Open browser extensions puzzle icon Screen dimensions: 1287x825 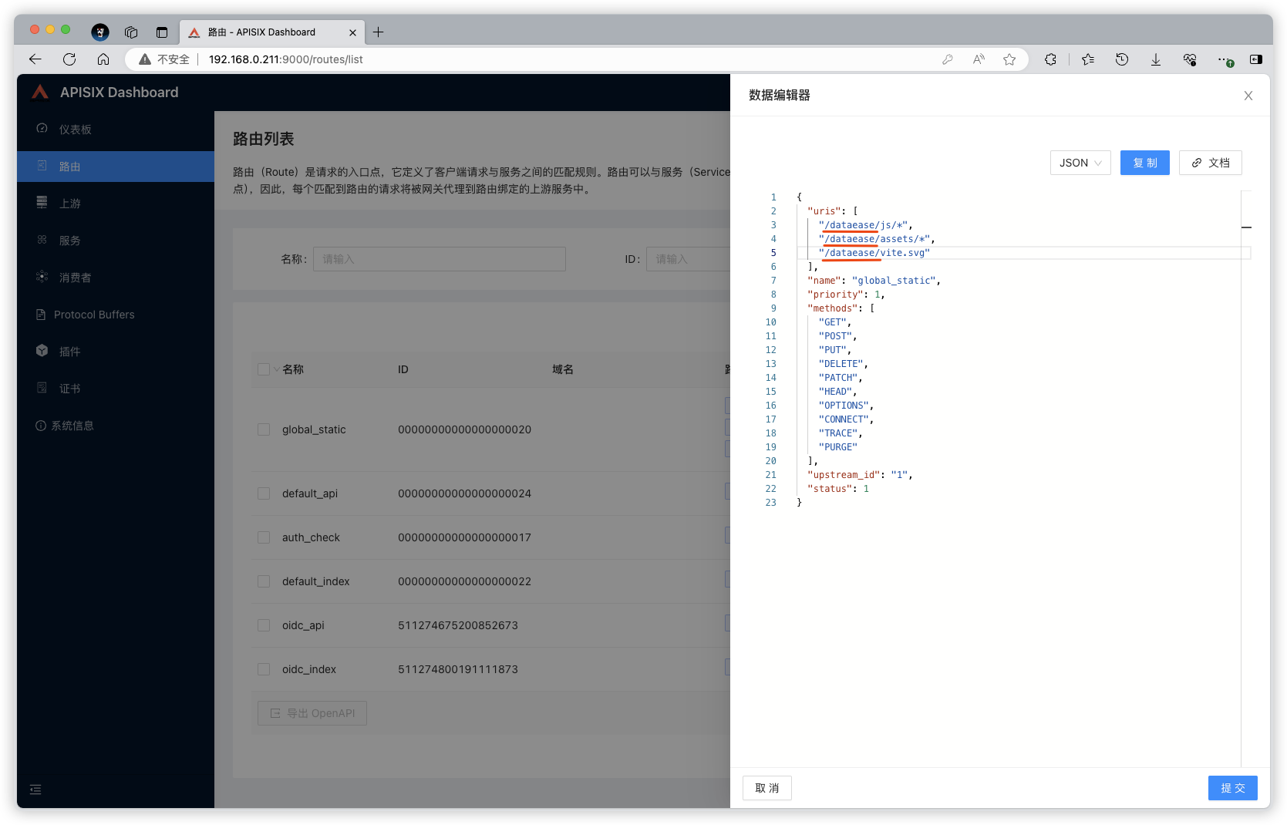(1050, 59)
